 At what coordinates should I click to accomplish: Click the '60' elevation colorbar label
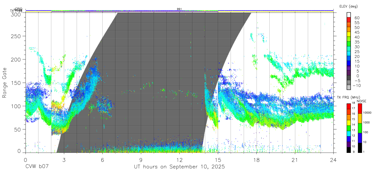pos(357,18)
